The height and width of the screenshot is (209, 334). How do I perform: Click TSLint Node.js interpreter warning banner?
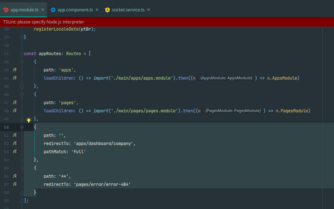tap(167, 22)
